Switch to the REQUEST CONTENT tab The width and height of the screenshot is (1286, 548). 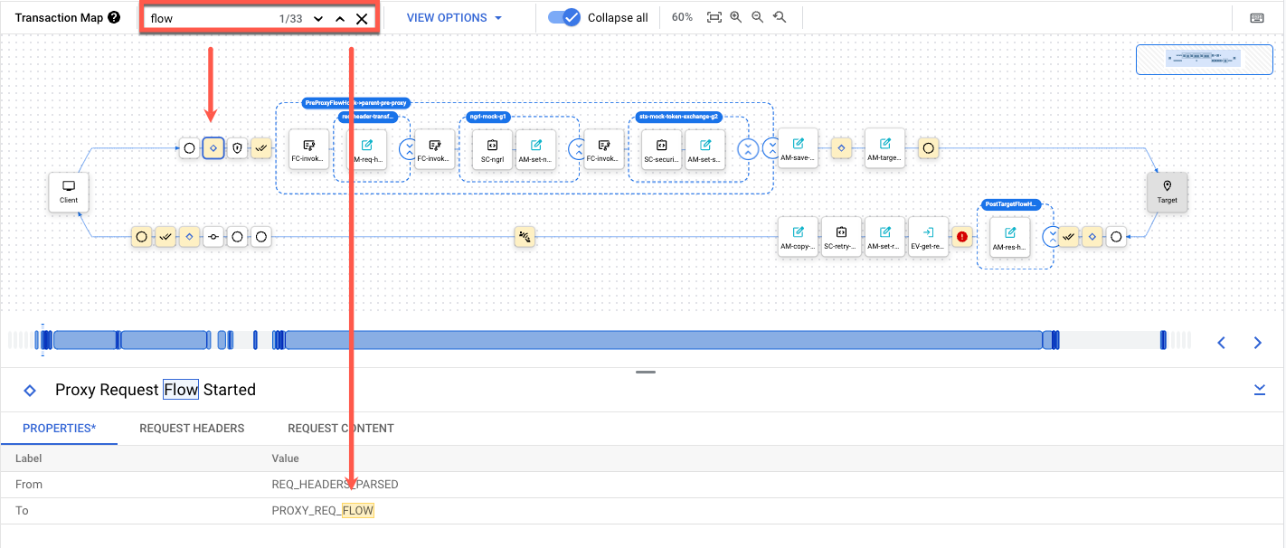coord(340,428)
